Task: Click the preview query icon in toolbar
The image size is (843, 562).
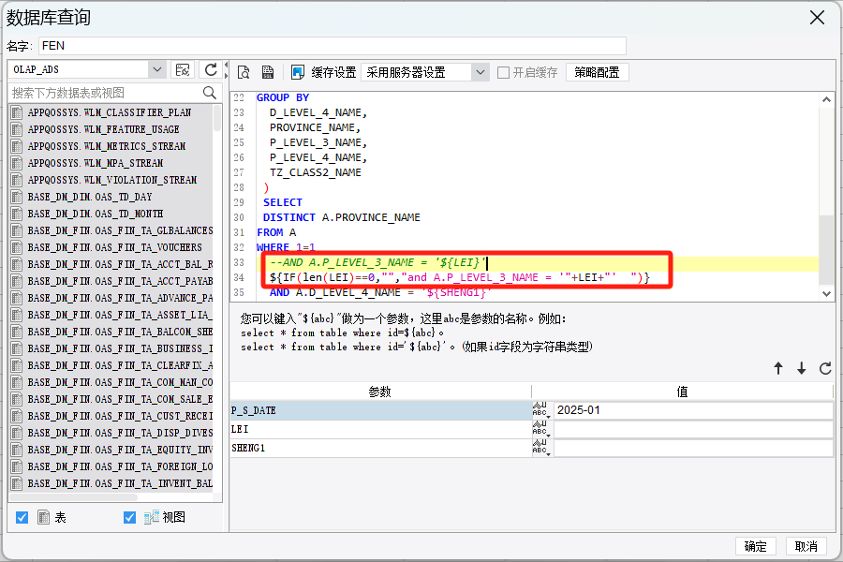Action: 244,72
